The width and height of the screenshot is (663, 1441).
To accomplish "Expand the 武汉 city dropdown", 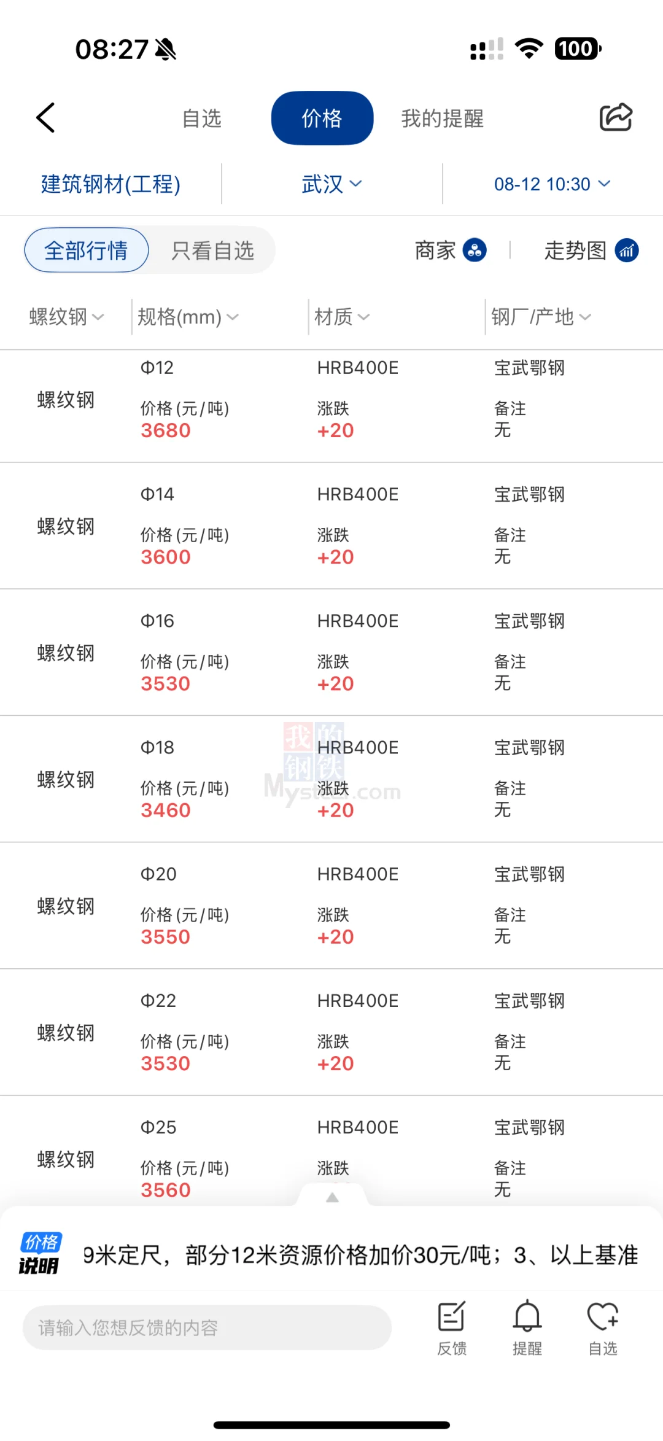I will 331,184.
